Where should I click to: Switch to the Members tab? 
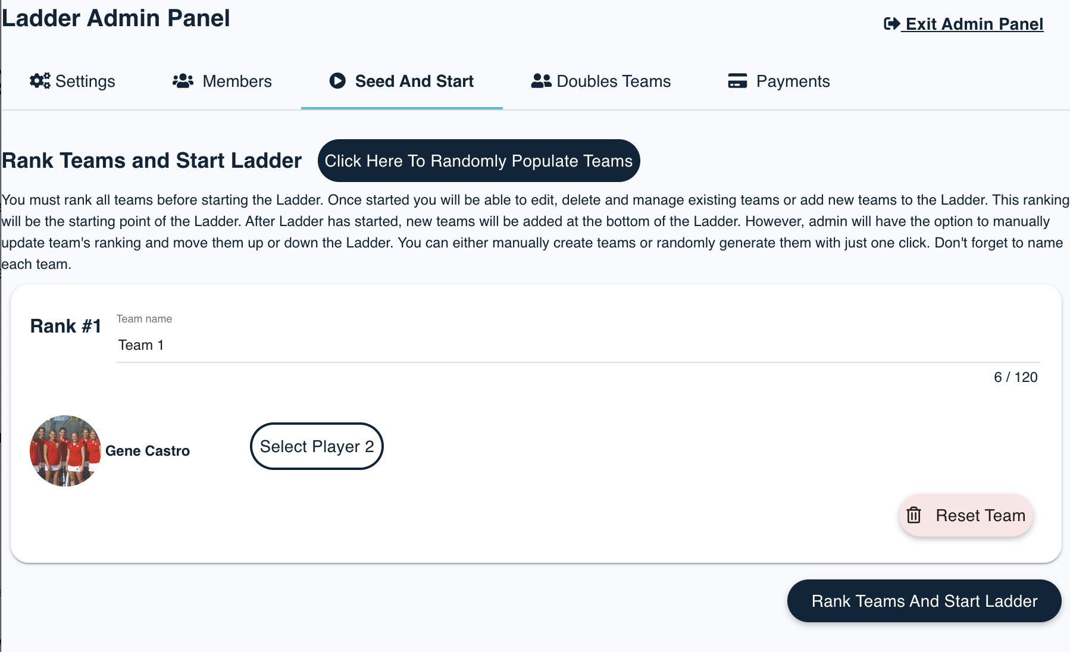pyautogui.click(x=237, y=80)
